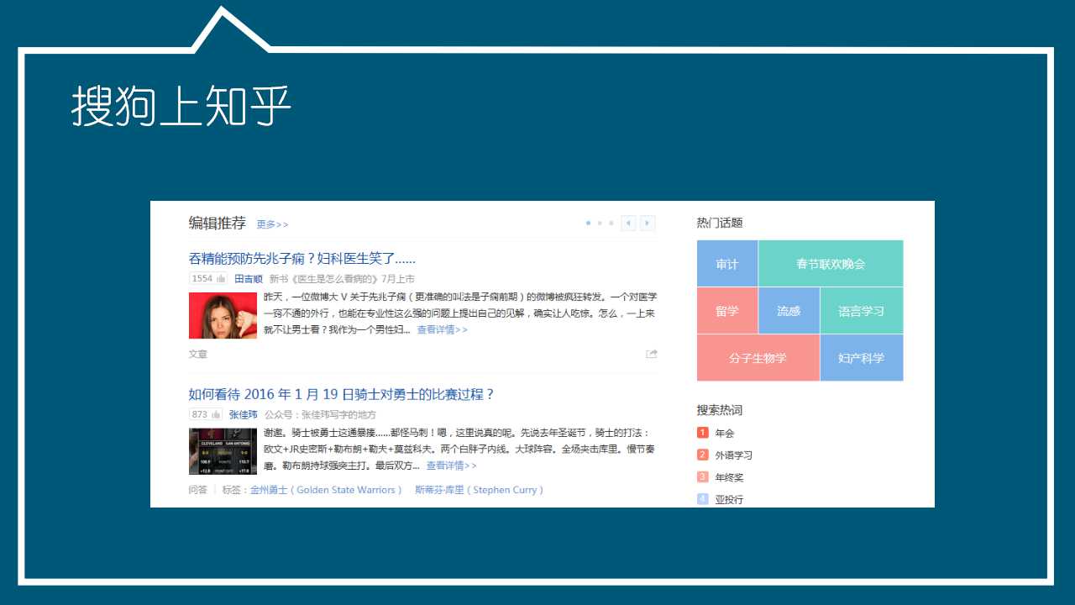Upvote the 1554 likes article
Screen dimensions: 1075x605
pos(209,279)
